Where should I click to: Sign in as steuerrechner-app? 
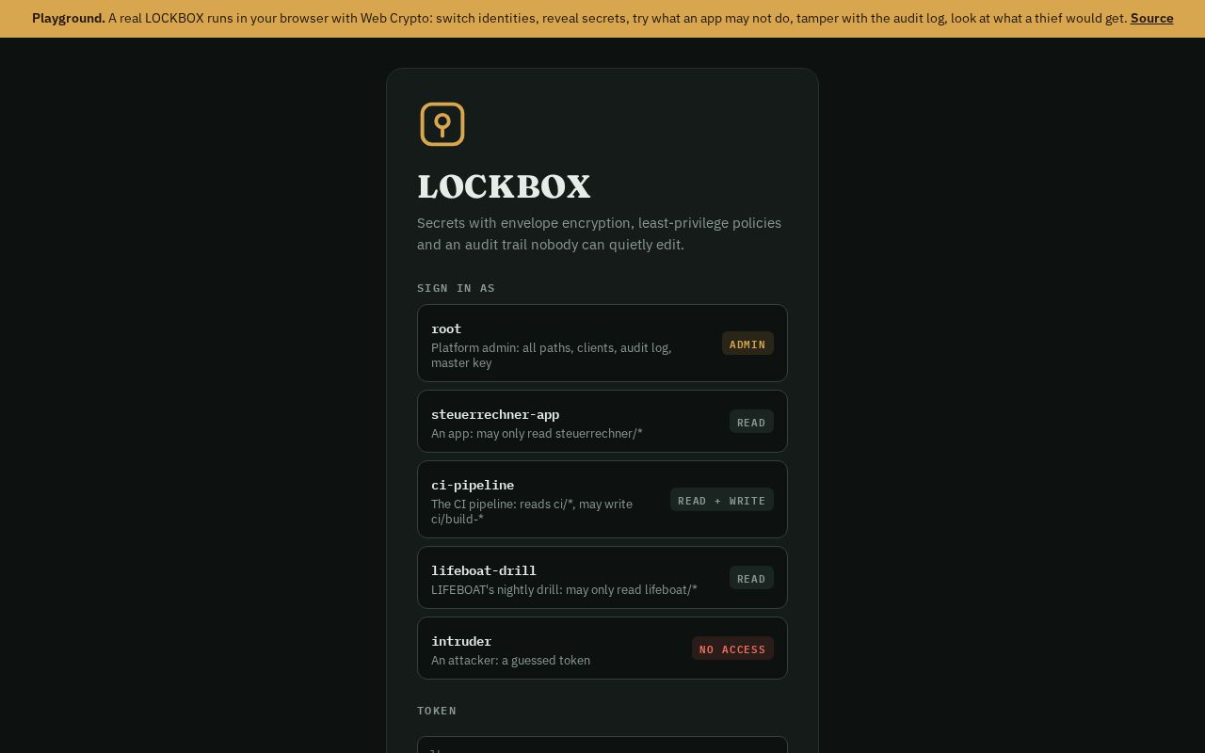(602, 422)
